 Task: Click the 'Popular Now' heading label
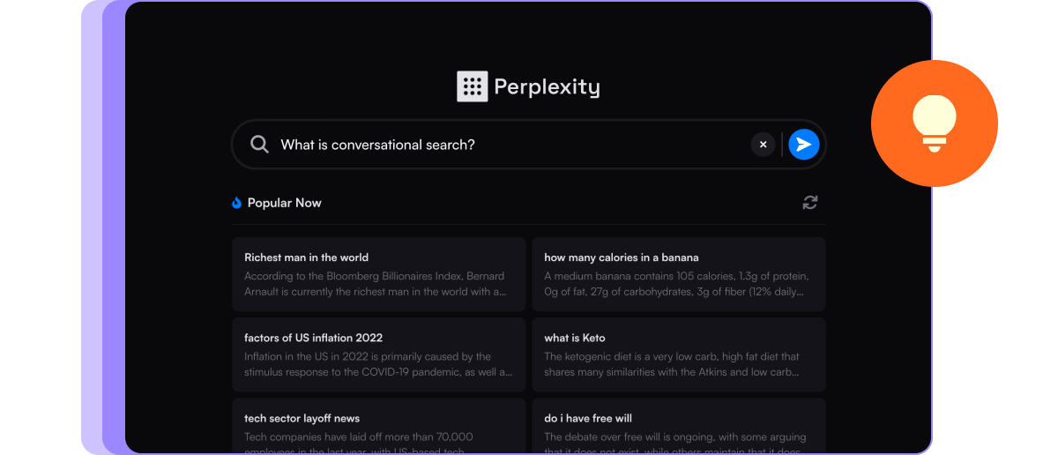click(284, 203)
